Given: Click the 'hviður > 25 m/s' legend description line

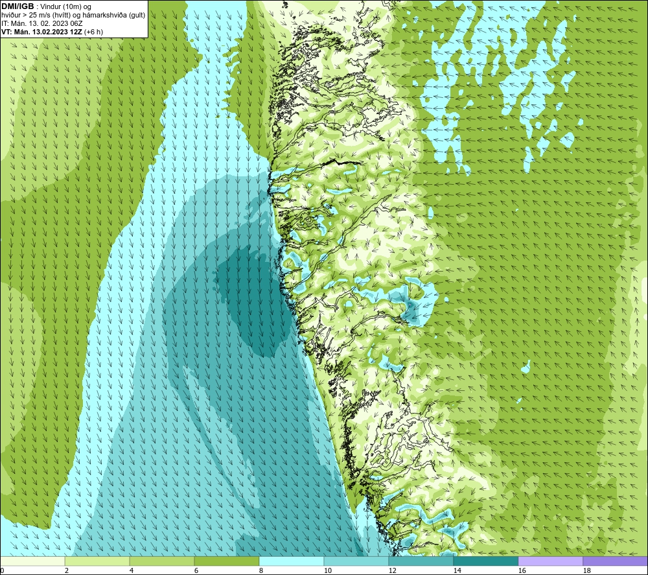Looking at the screenshot, I should [73, 16].
